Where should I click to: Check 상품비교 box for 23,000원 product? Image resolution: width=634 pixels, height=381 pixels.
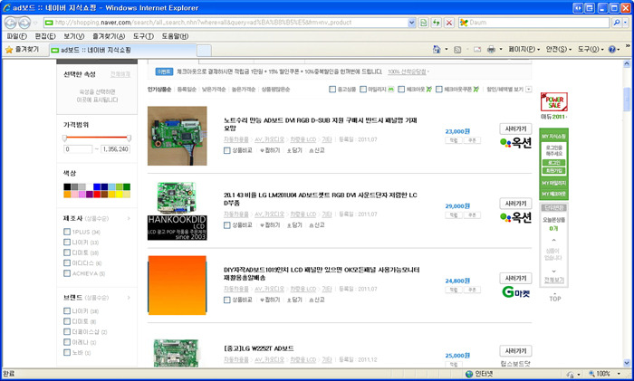[x=227, y=150]
